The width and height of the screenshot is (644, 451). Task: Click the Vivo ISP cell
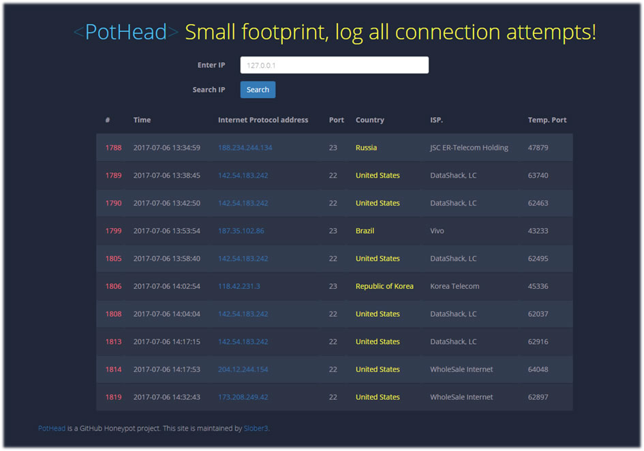[437, 231]
